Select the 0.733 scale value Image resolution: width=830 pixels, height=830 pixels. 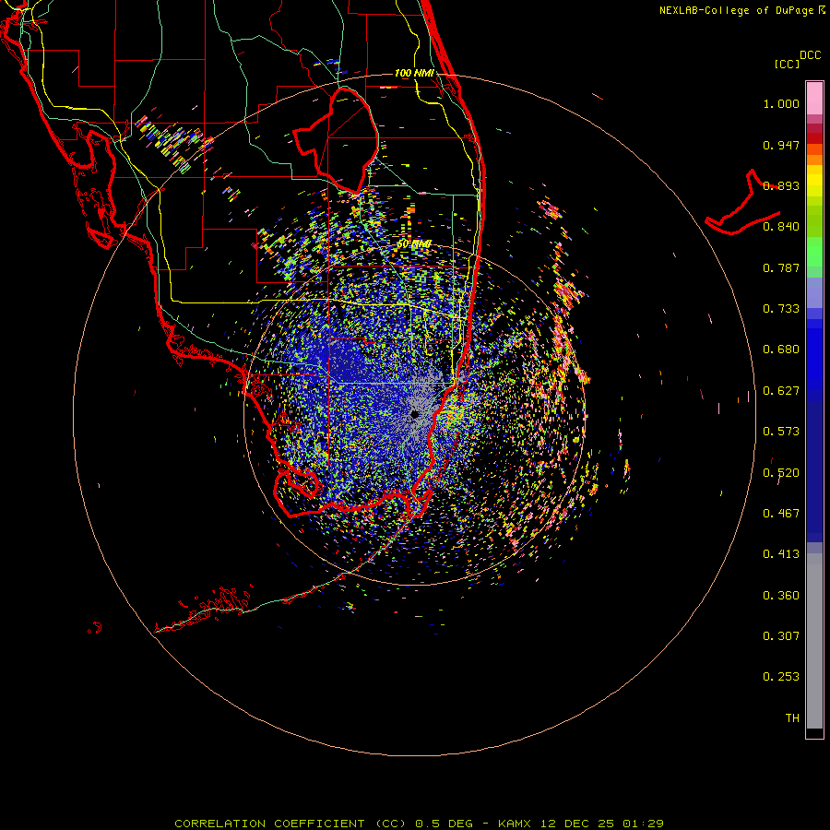click(781, 309)
